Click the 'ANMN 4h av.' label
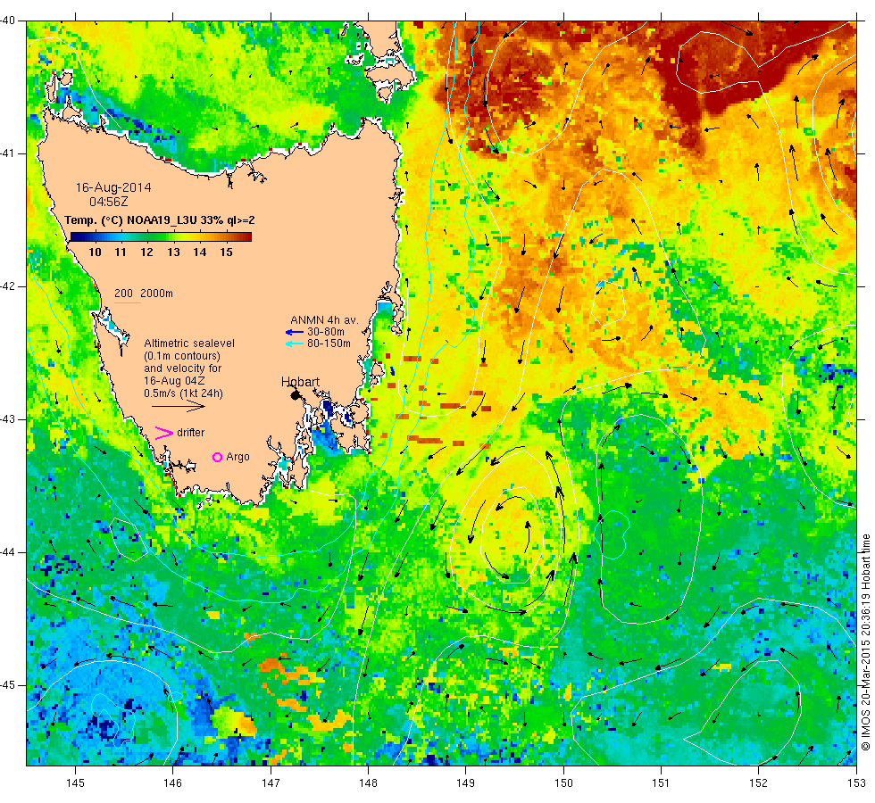 [x=324, y=320]
